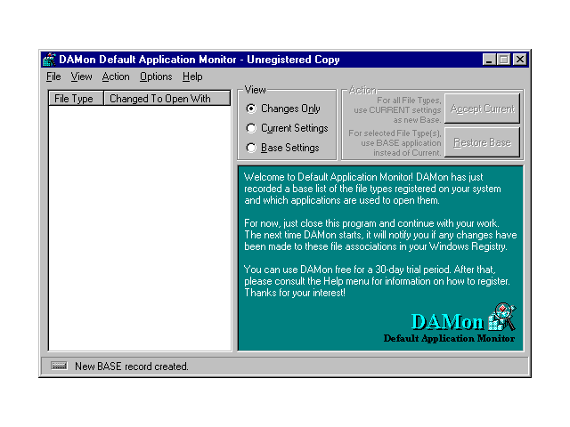Screen dimensions: 570x427
Task: Click the Changed To Open With column header
Action: (160, 99)
